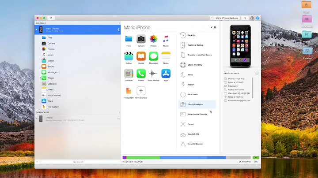Image resolution: width=318 pixels, height=178 pixels.
Task: Click the refresh button in the title bar
Action: click(x=51, y=18)
